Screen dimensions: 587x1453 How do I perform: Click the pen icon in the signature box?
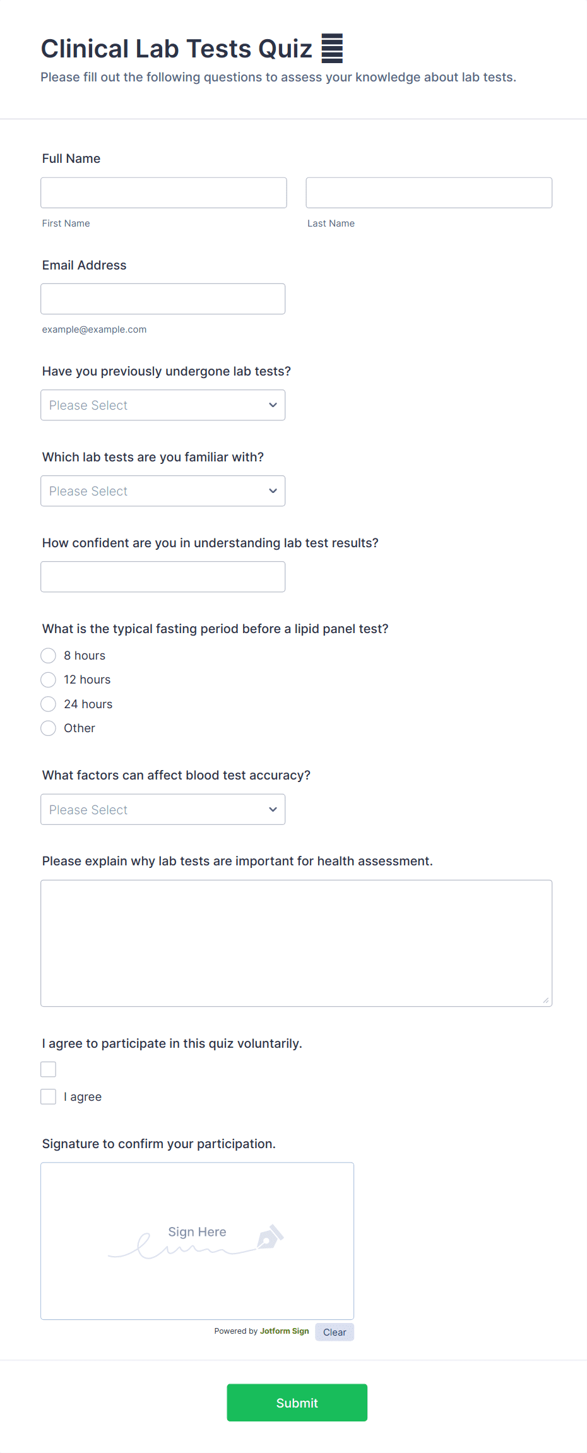point(270,1237)
